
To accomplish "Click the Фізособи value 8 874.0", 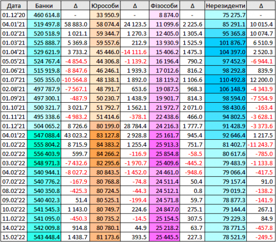I will pos(164,15).
